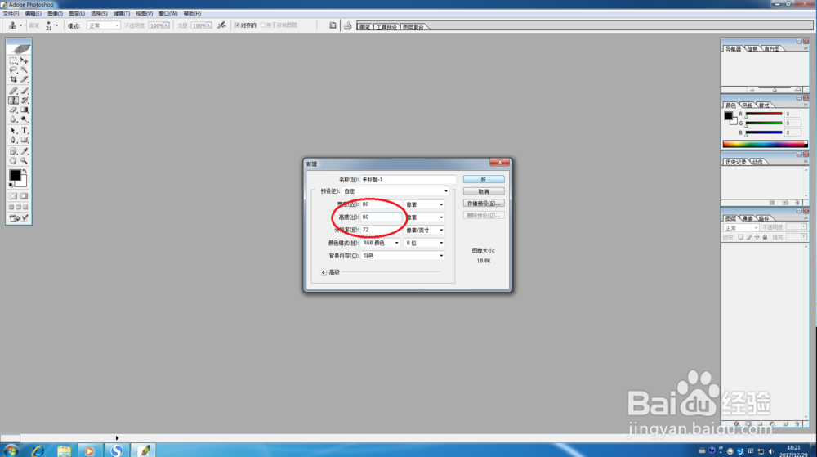Select the Eyedropper tool
Screen dimensions: 817x457
click(24, 151)
